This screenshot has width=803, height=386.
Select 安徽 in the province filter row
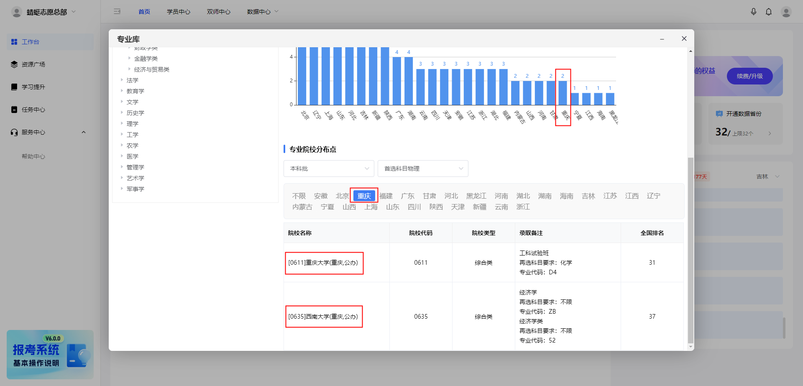pos(321,195)
